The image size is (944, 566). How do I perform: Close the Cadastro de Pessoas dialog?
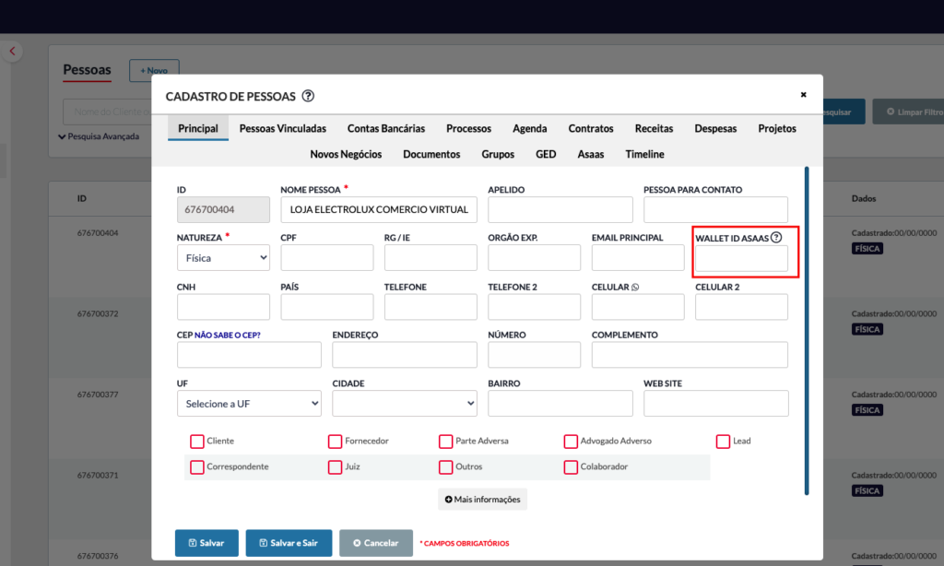coord(803,95)
